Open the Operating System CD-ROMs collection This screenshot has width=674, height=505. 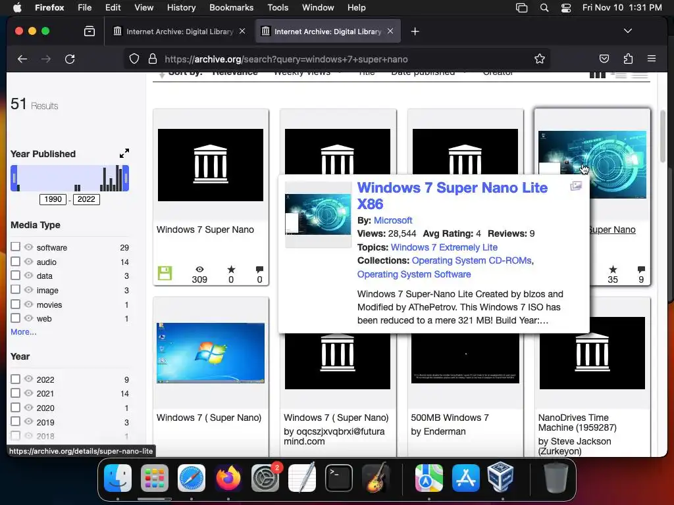click(471, 260)
